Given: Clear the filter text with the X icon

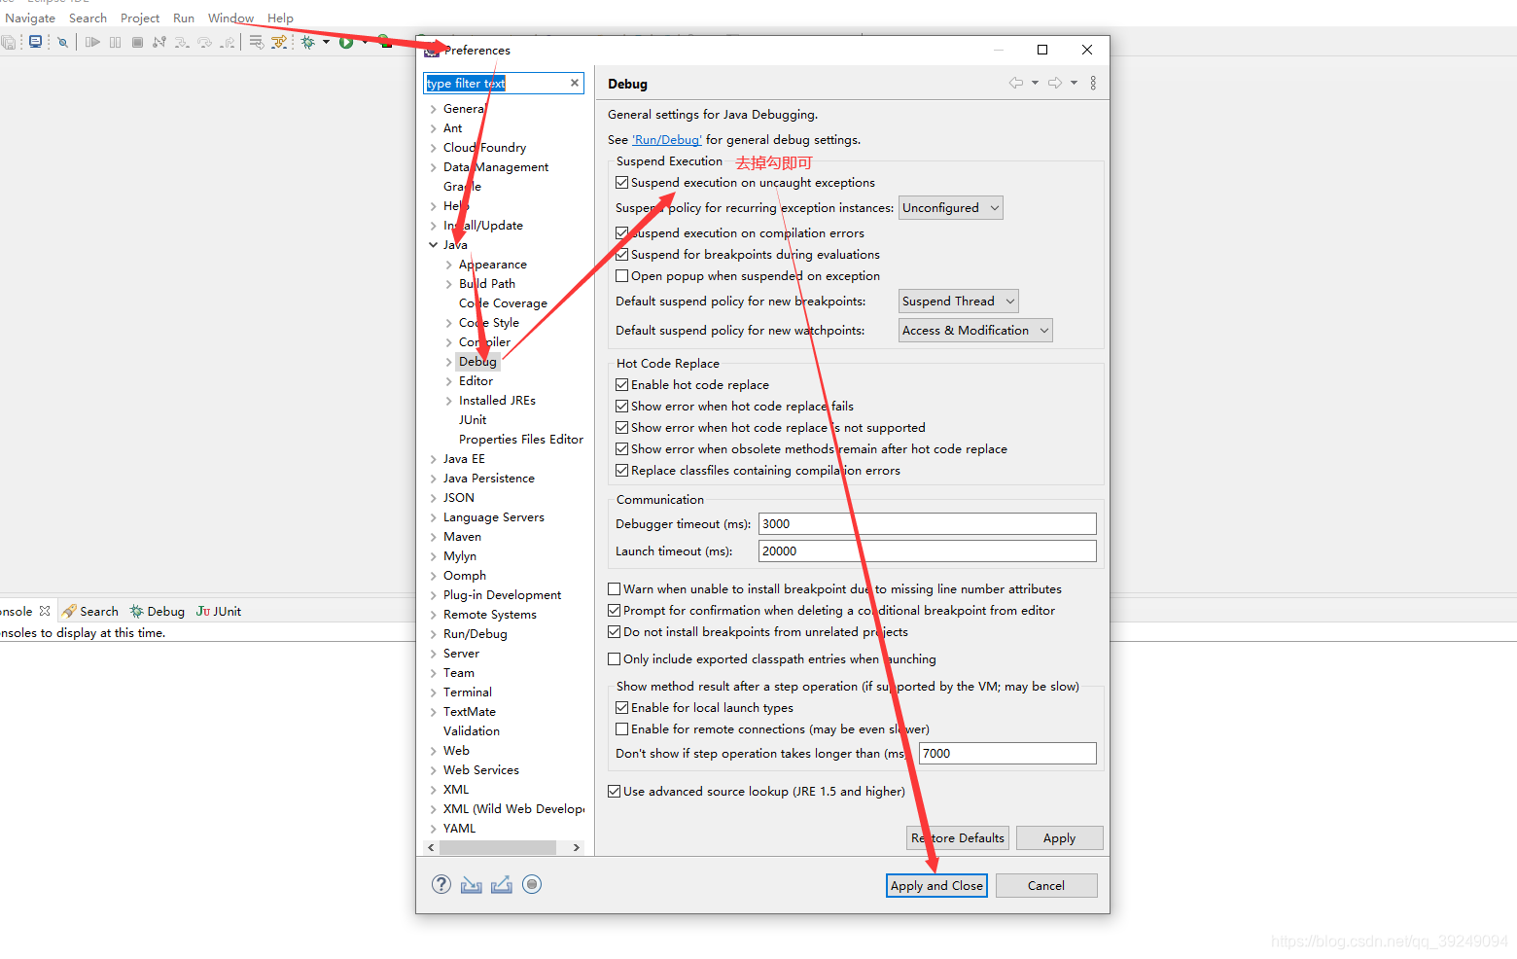Looking at the screenshot, I should [575, 83].
